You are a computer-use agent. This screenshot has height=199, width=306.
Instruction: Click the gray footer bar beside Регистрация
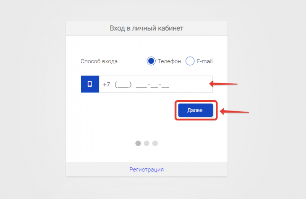tap(98, 169)
